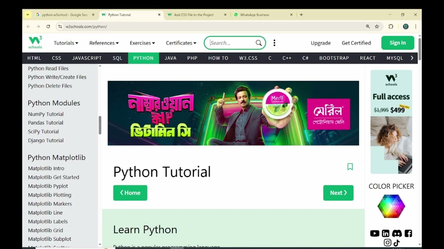The width and height of the screenshot is (444, 249).
Task: Open the Chrome extensions puzzle icon
Action: (391, 27)
